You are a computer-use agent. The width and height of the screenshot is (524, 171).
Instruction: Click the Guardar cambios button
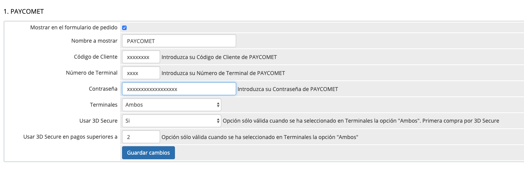tap(148, 153)
